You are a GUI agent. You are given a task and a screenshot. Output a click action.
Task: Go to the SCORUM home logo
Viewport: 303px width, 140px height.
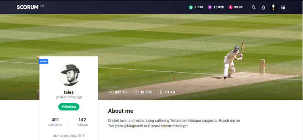(x=27, y=7)
